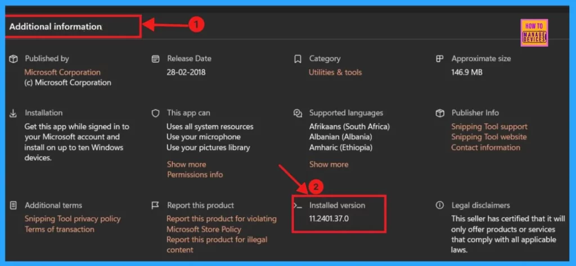576x266 pixels.
Task: Click the Afrikaans (South Africa) language entry
Action: click(x=350, y=127)
